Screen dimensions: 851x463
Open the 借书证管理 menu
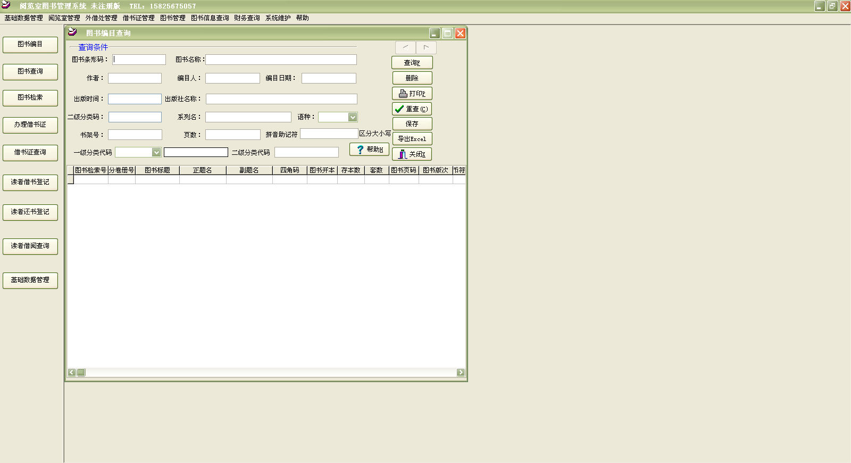[x=139, y=18]
